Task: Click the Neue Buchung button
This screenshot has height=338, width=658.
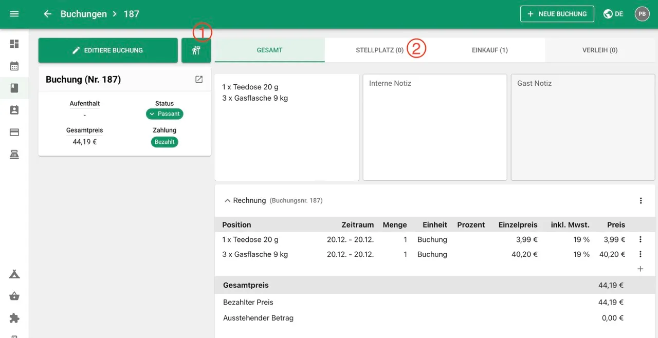Action: pos(557,14)
